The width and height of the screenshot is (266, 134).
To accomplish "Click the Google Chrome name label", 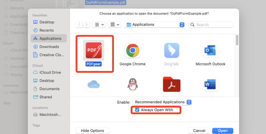I will click(x=133, y=64).
